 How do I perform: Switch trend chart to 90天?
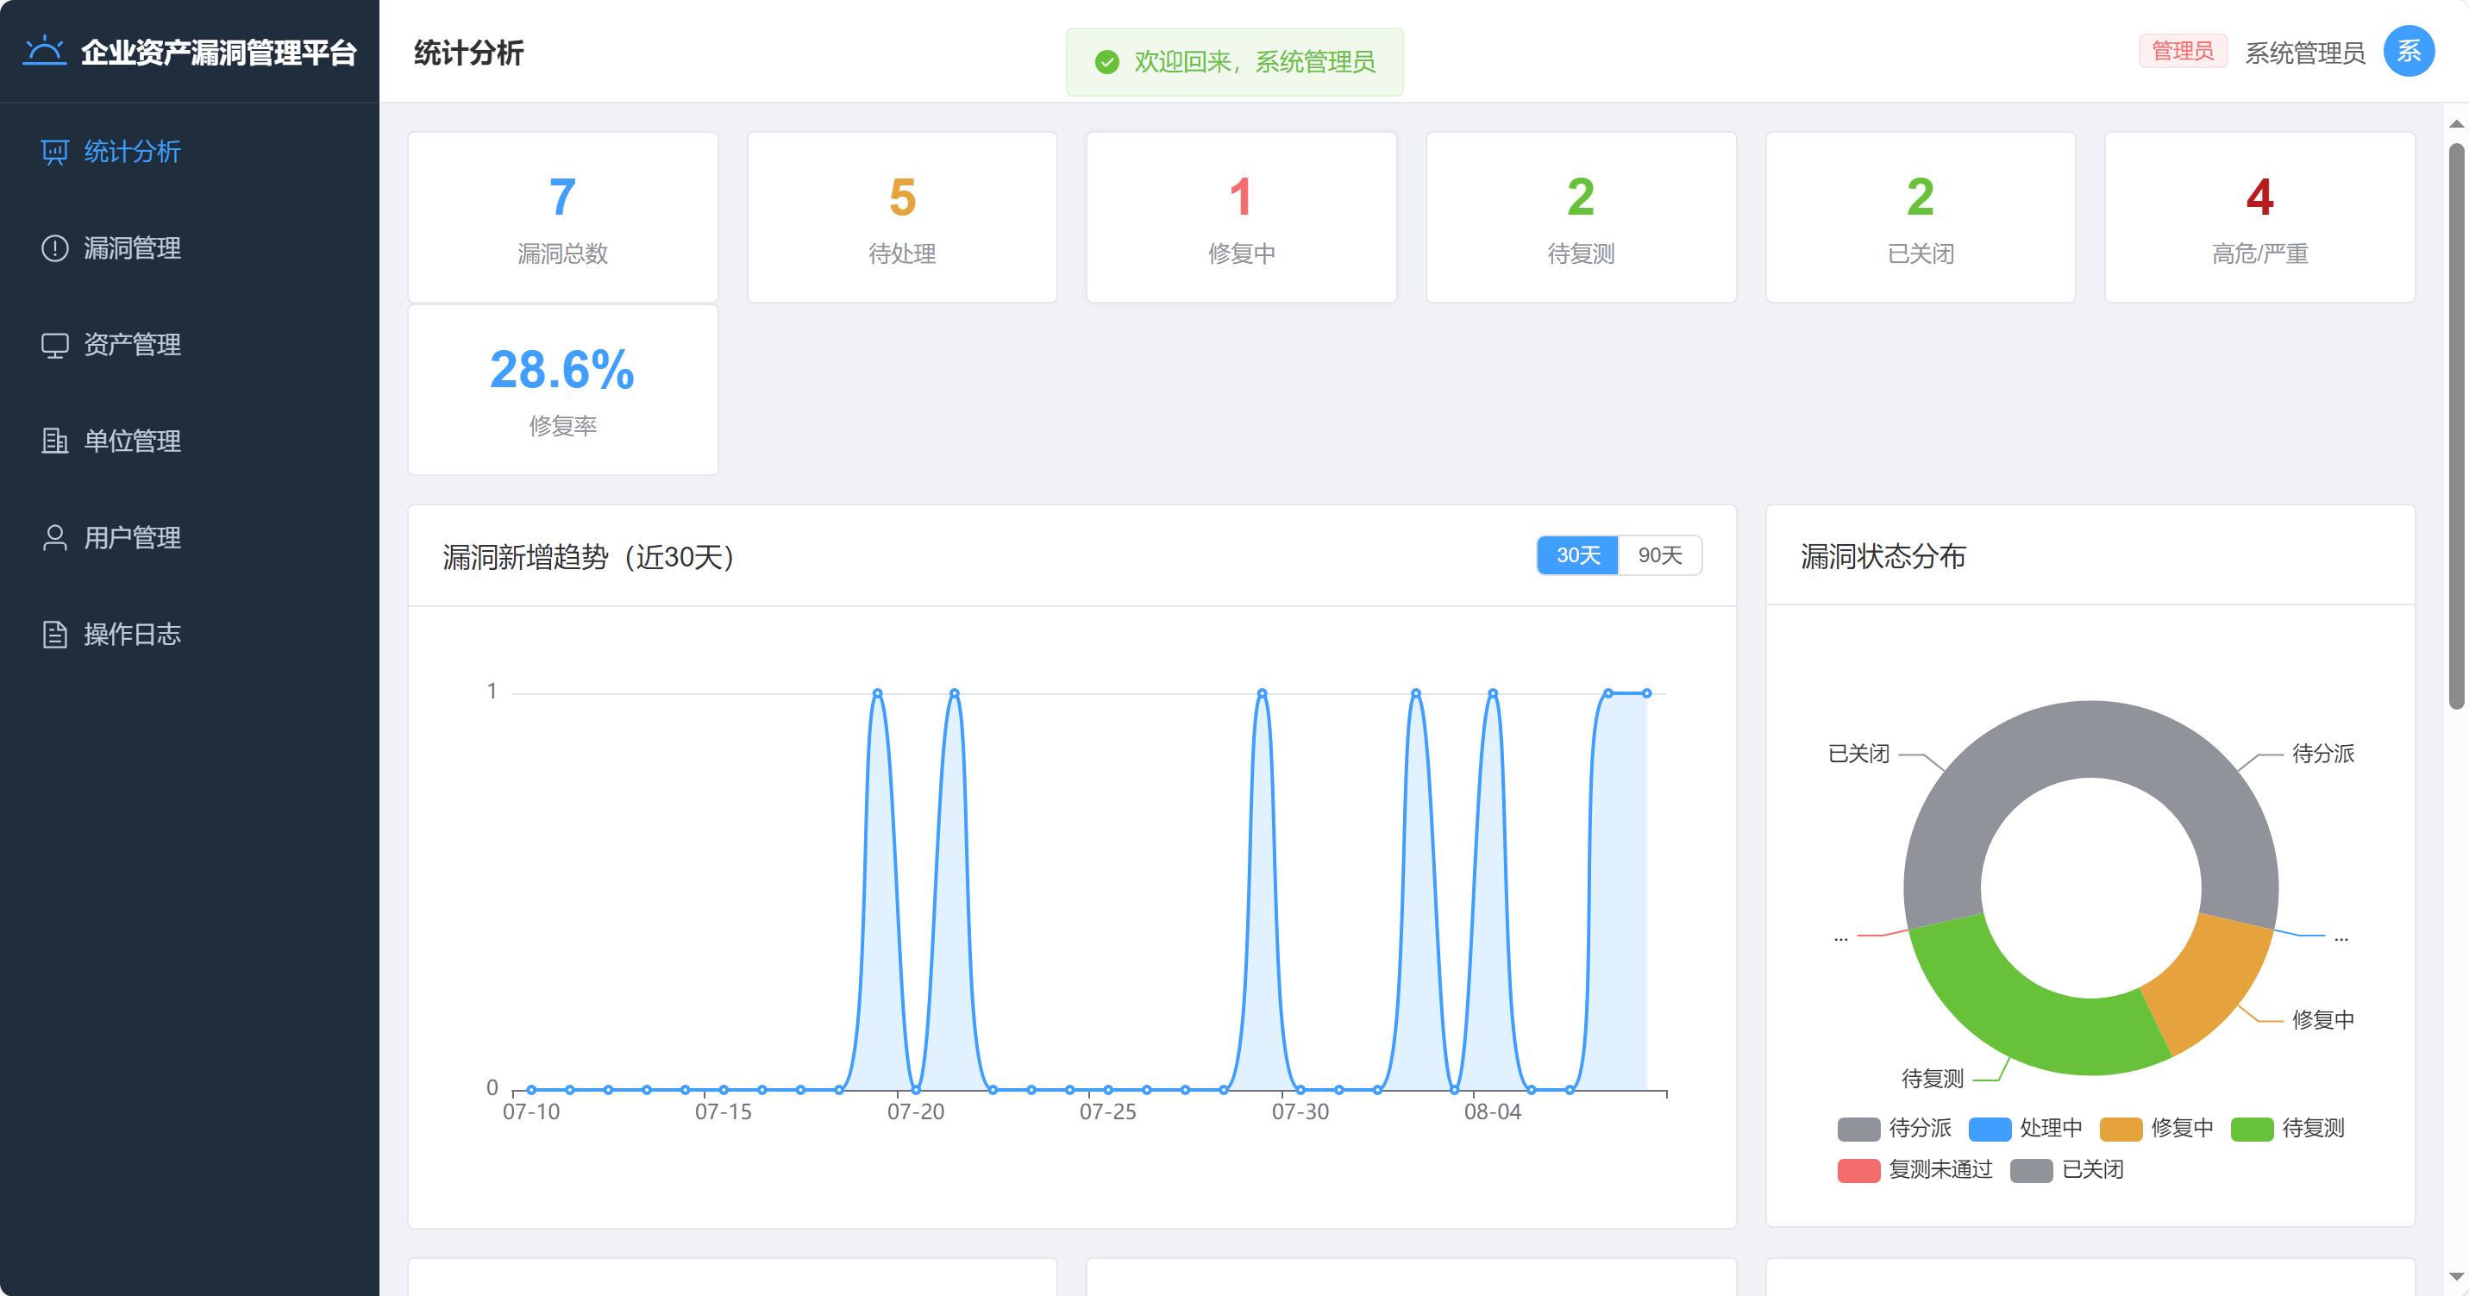[1660, 555]
